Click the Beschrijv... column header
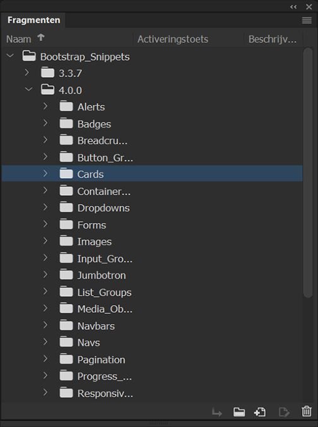Viewport: 318px width, 427px height. pyautogui.click(x=273, y=39)
